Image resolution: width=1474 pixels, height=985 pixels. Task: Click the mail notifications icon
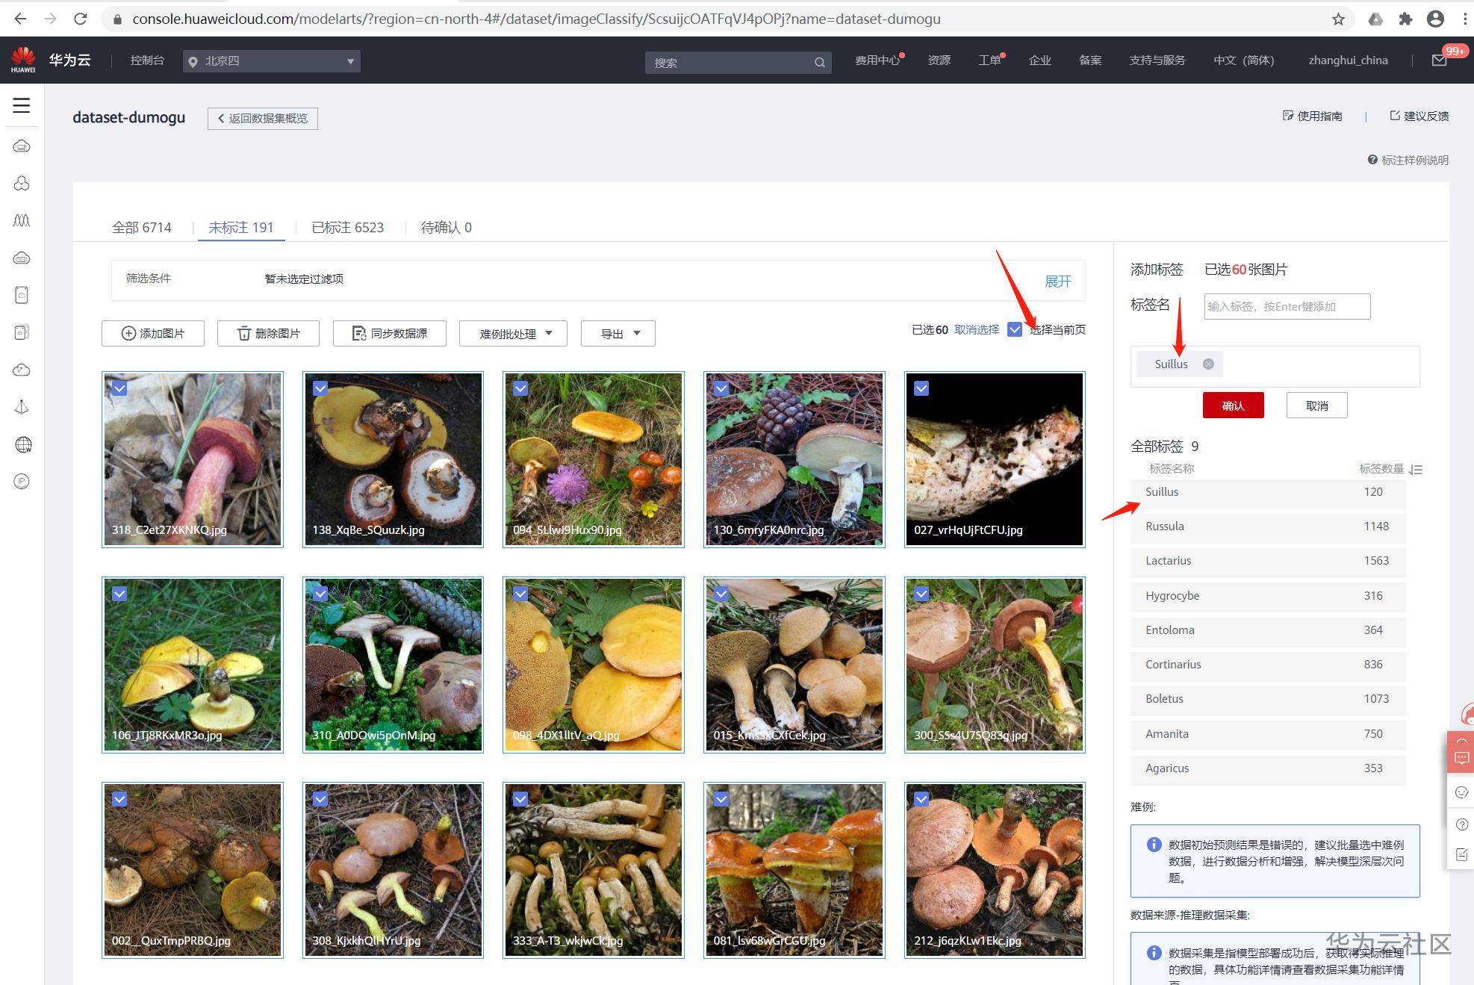coord(1439,60)
